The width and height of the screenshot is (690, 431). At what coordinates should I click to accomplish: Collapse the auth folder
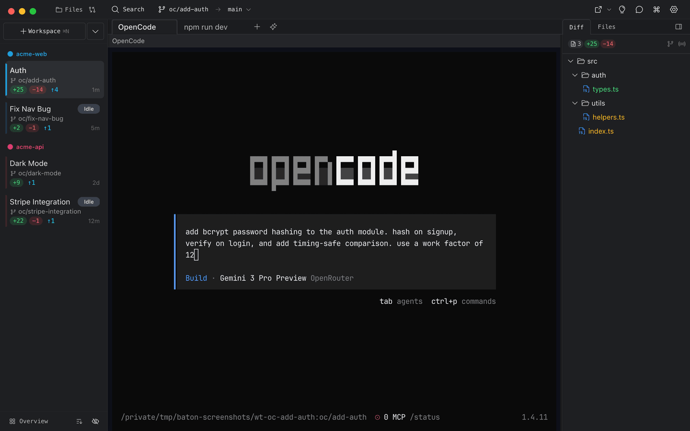point(575,75)
